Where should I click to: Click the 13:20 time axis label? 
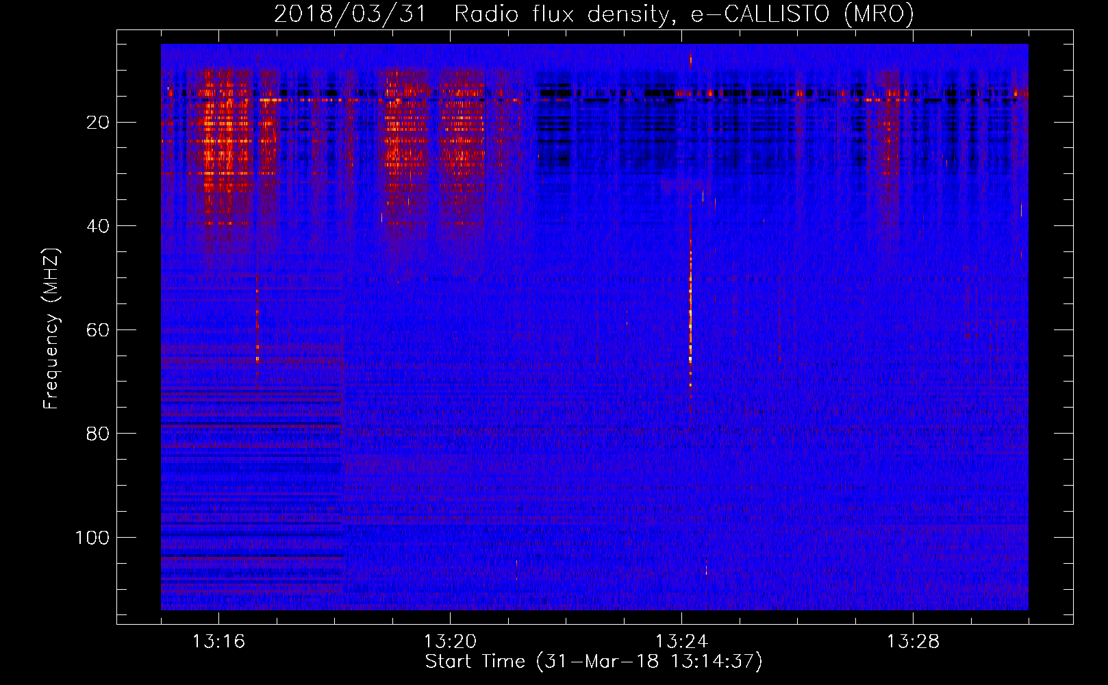click(450, 642)
